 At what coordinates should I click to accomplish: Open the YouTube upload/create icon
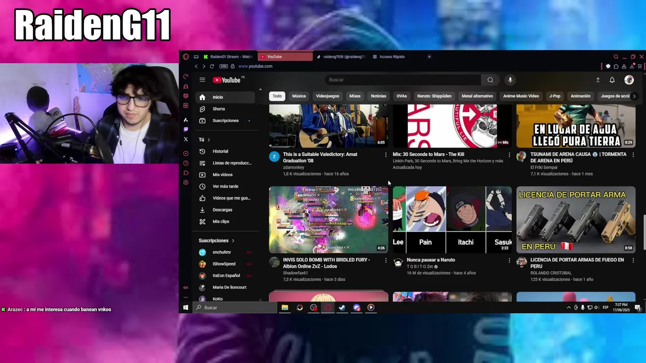click(598, 80)
